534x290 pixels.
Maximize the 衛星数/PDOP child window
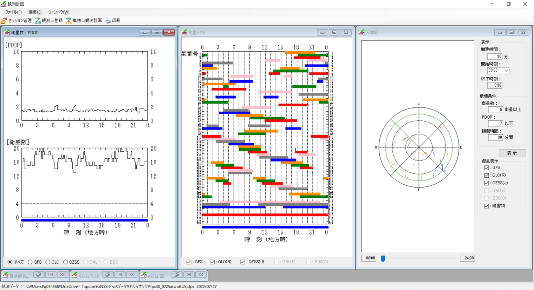[157, 32]
